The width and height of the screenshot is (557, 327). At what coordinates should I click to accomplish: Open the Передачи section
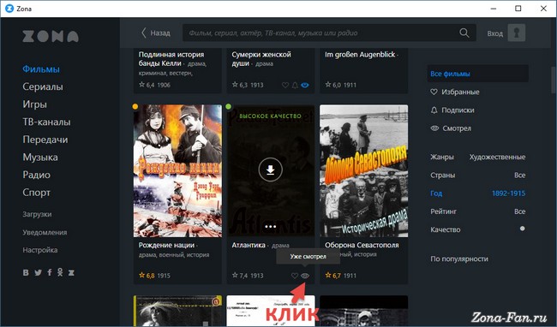pyautogui.click(x=45, y=140)
